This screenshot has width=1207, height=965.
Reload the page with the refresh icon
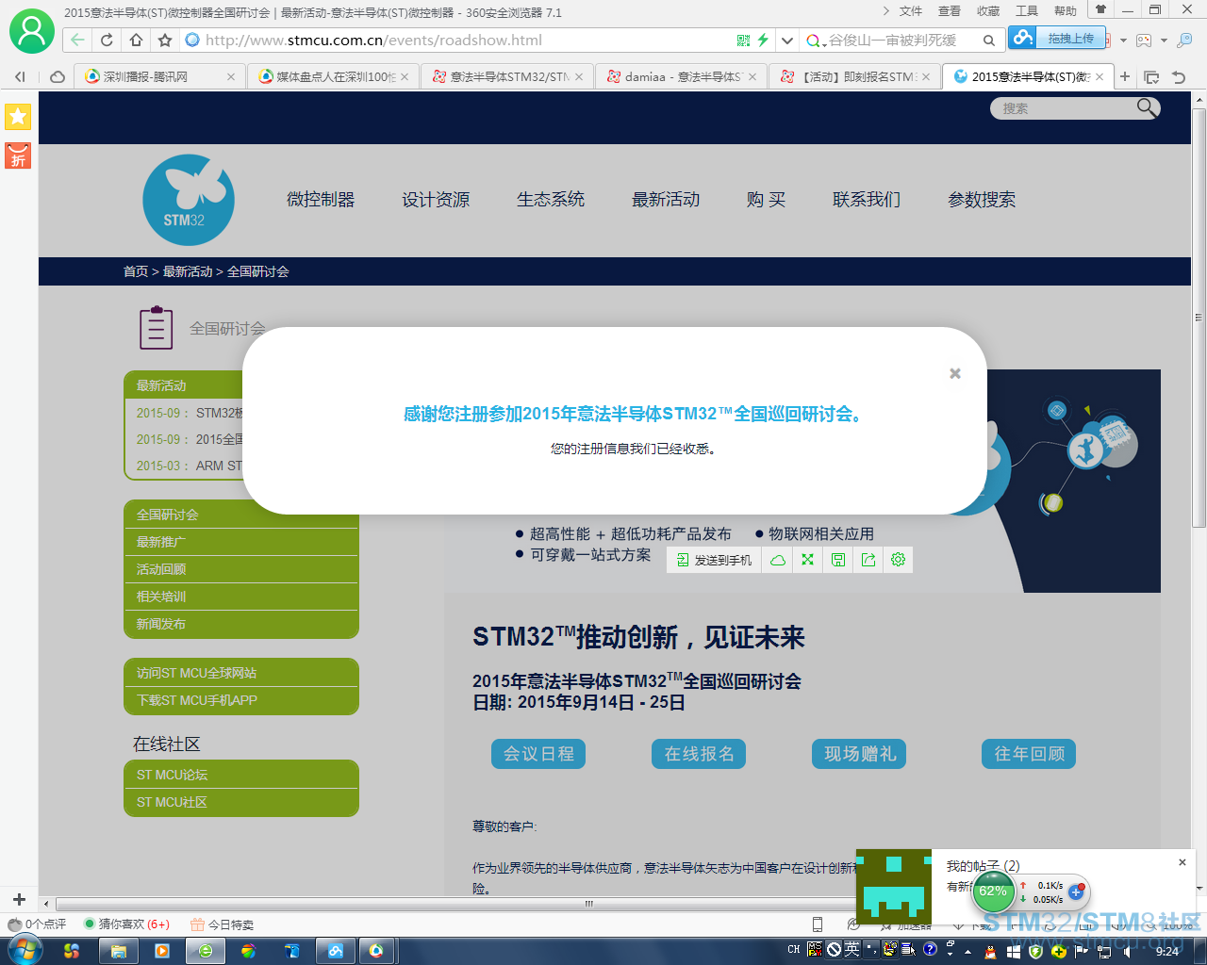click(107, 41)
